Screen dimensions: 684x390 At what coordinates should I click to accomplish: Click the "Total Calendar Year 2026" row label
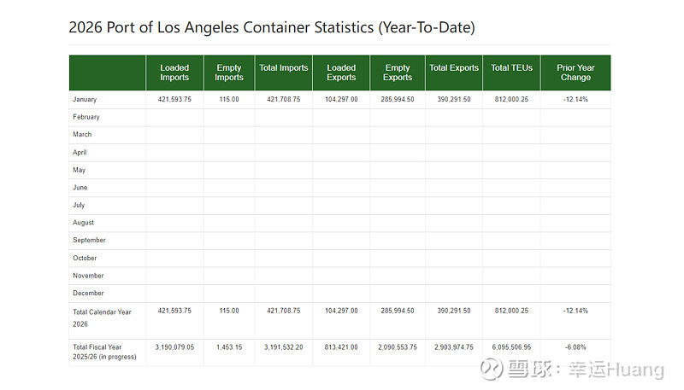tap(103, 317)
